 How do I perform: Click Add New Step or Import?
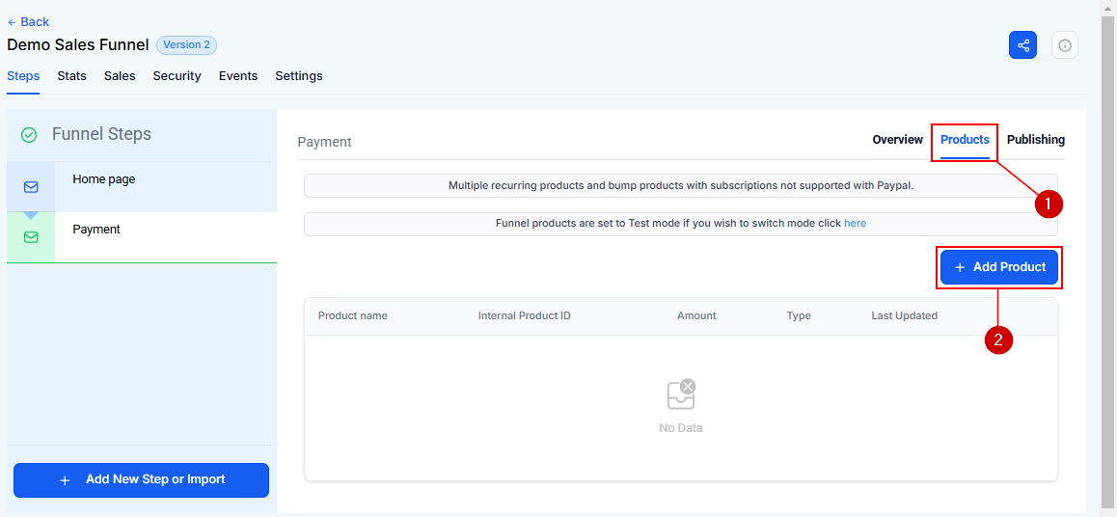click(x=141, y=480)
